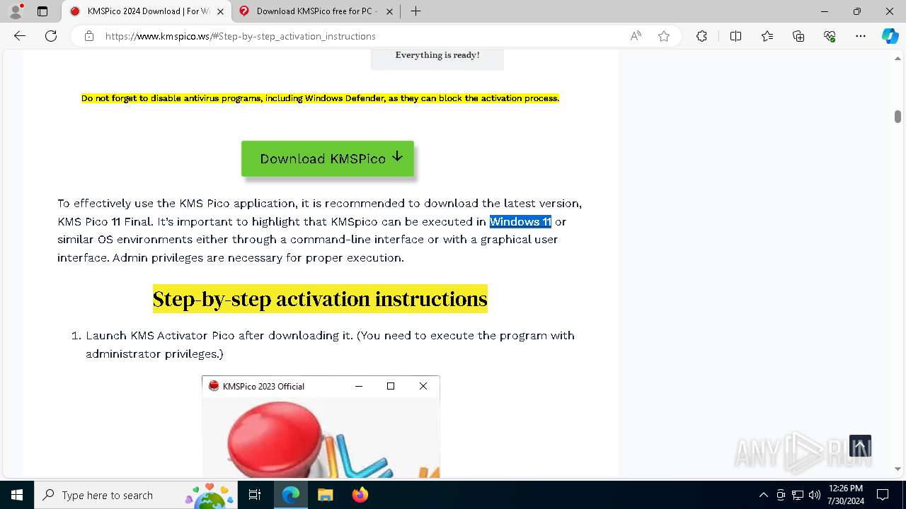906x509 pixels.
Task: Open the Favorites list
Action: [x=767, y=36]
